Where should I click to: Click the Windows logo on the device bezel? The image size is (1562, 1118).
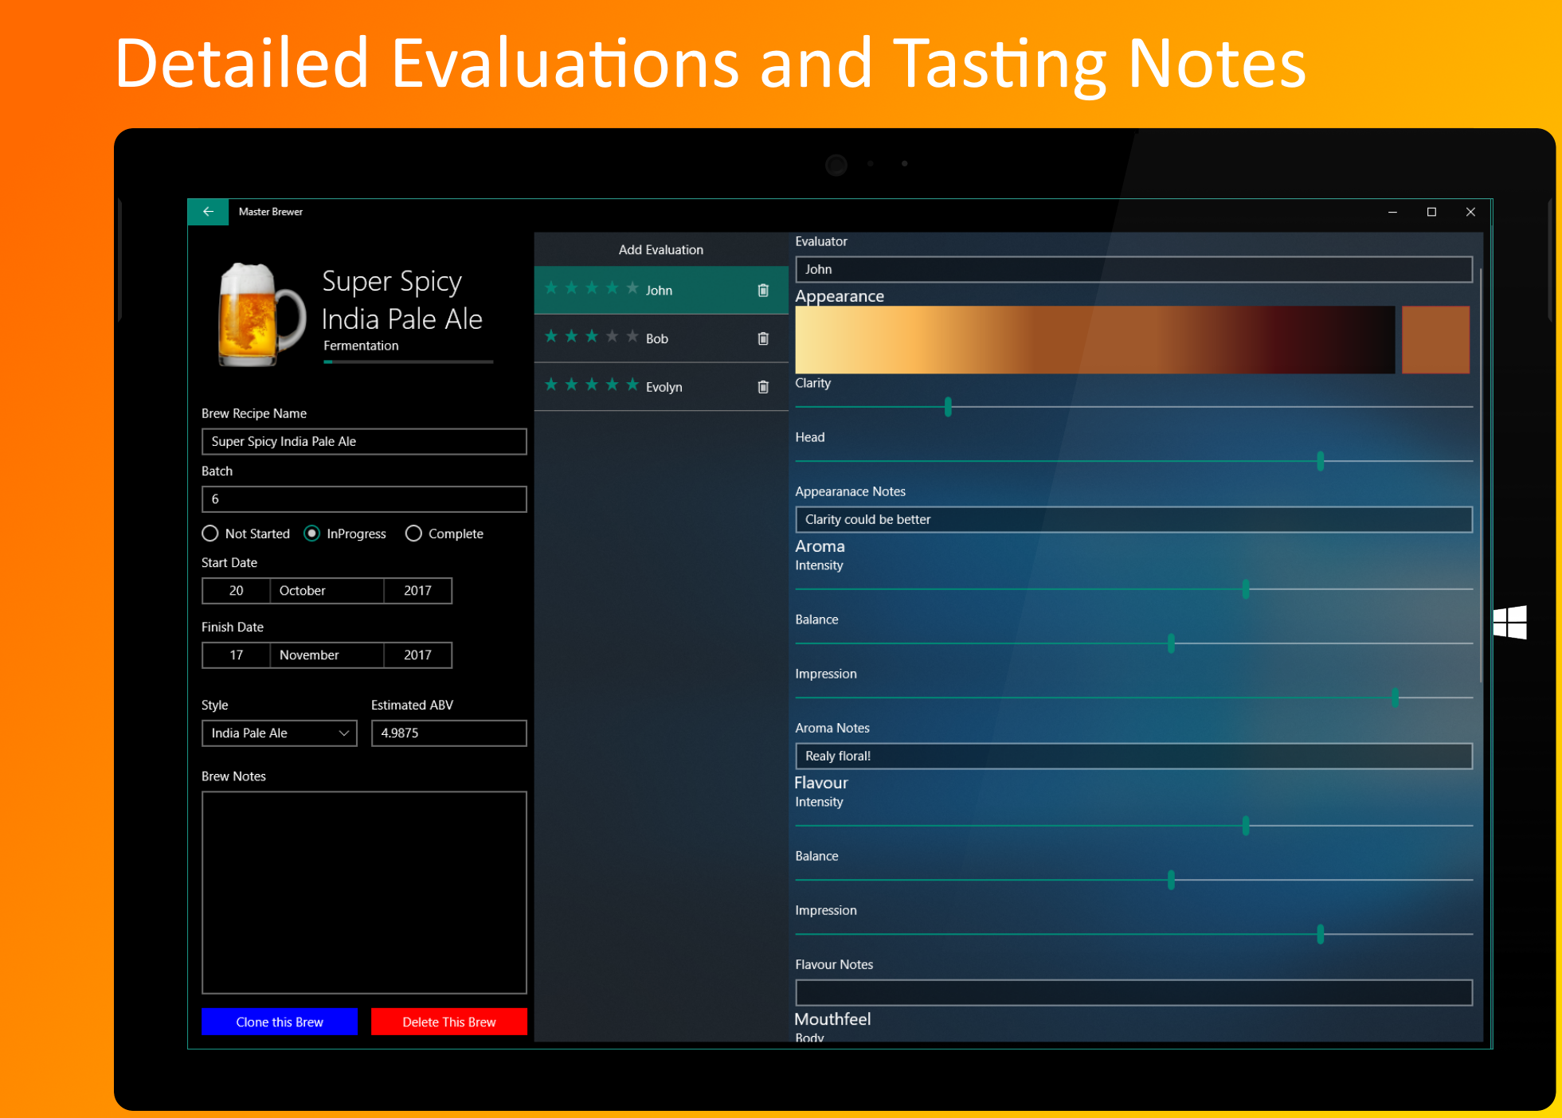(x=1512, y=623)
